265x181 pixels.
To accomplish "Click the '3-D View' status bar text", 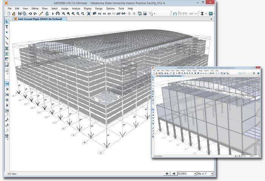I will 12,174.
